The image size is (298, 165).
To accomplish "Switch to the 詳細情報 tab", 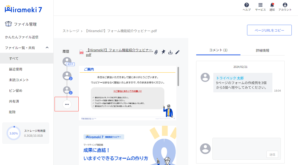I will pyautogui.click(x=263, y=51).
